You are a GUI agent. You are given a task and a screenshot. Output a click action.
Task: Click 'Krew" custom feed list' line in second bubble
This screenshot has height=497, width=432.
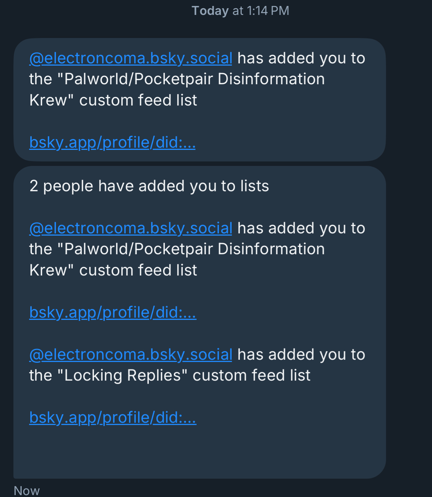113,271
